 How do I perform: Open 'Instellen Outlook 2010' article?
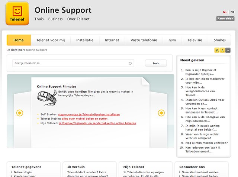[205, 102]
